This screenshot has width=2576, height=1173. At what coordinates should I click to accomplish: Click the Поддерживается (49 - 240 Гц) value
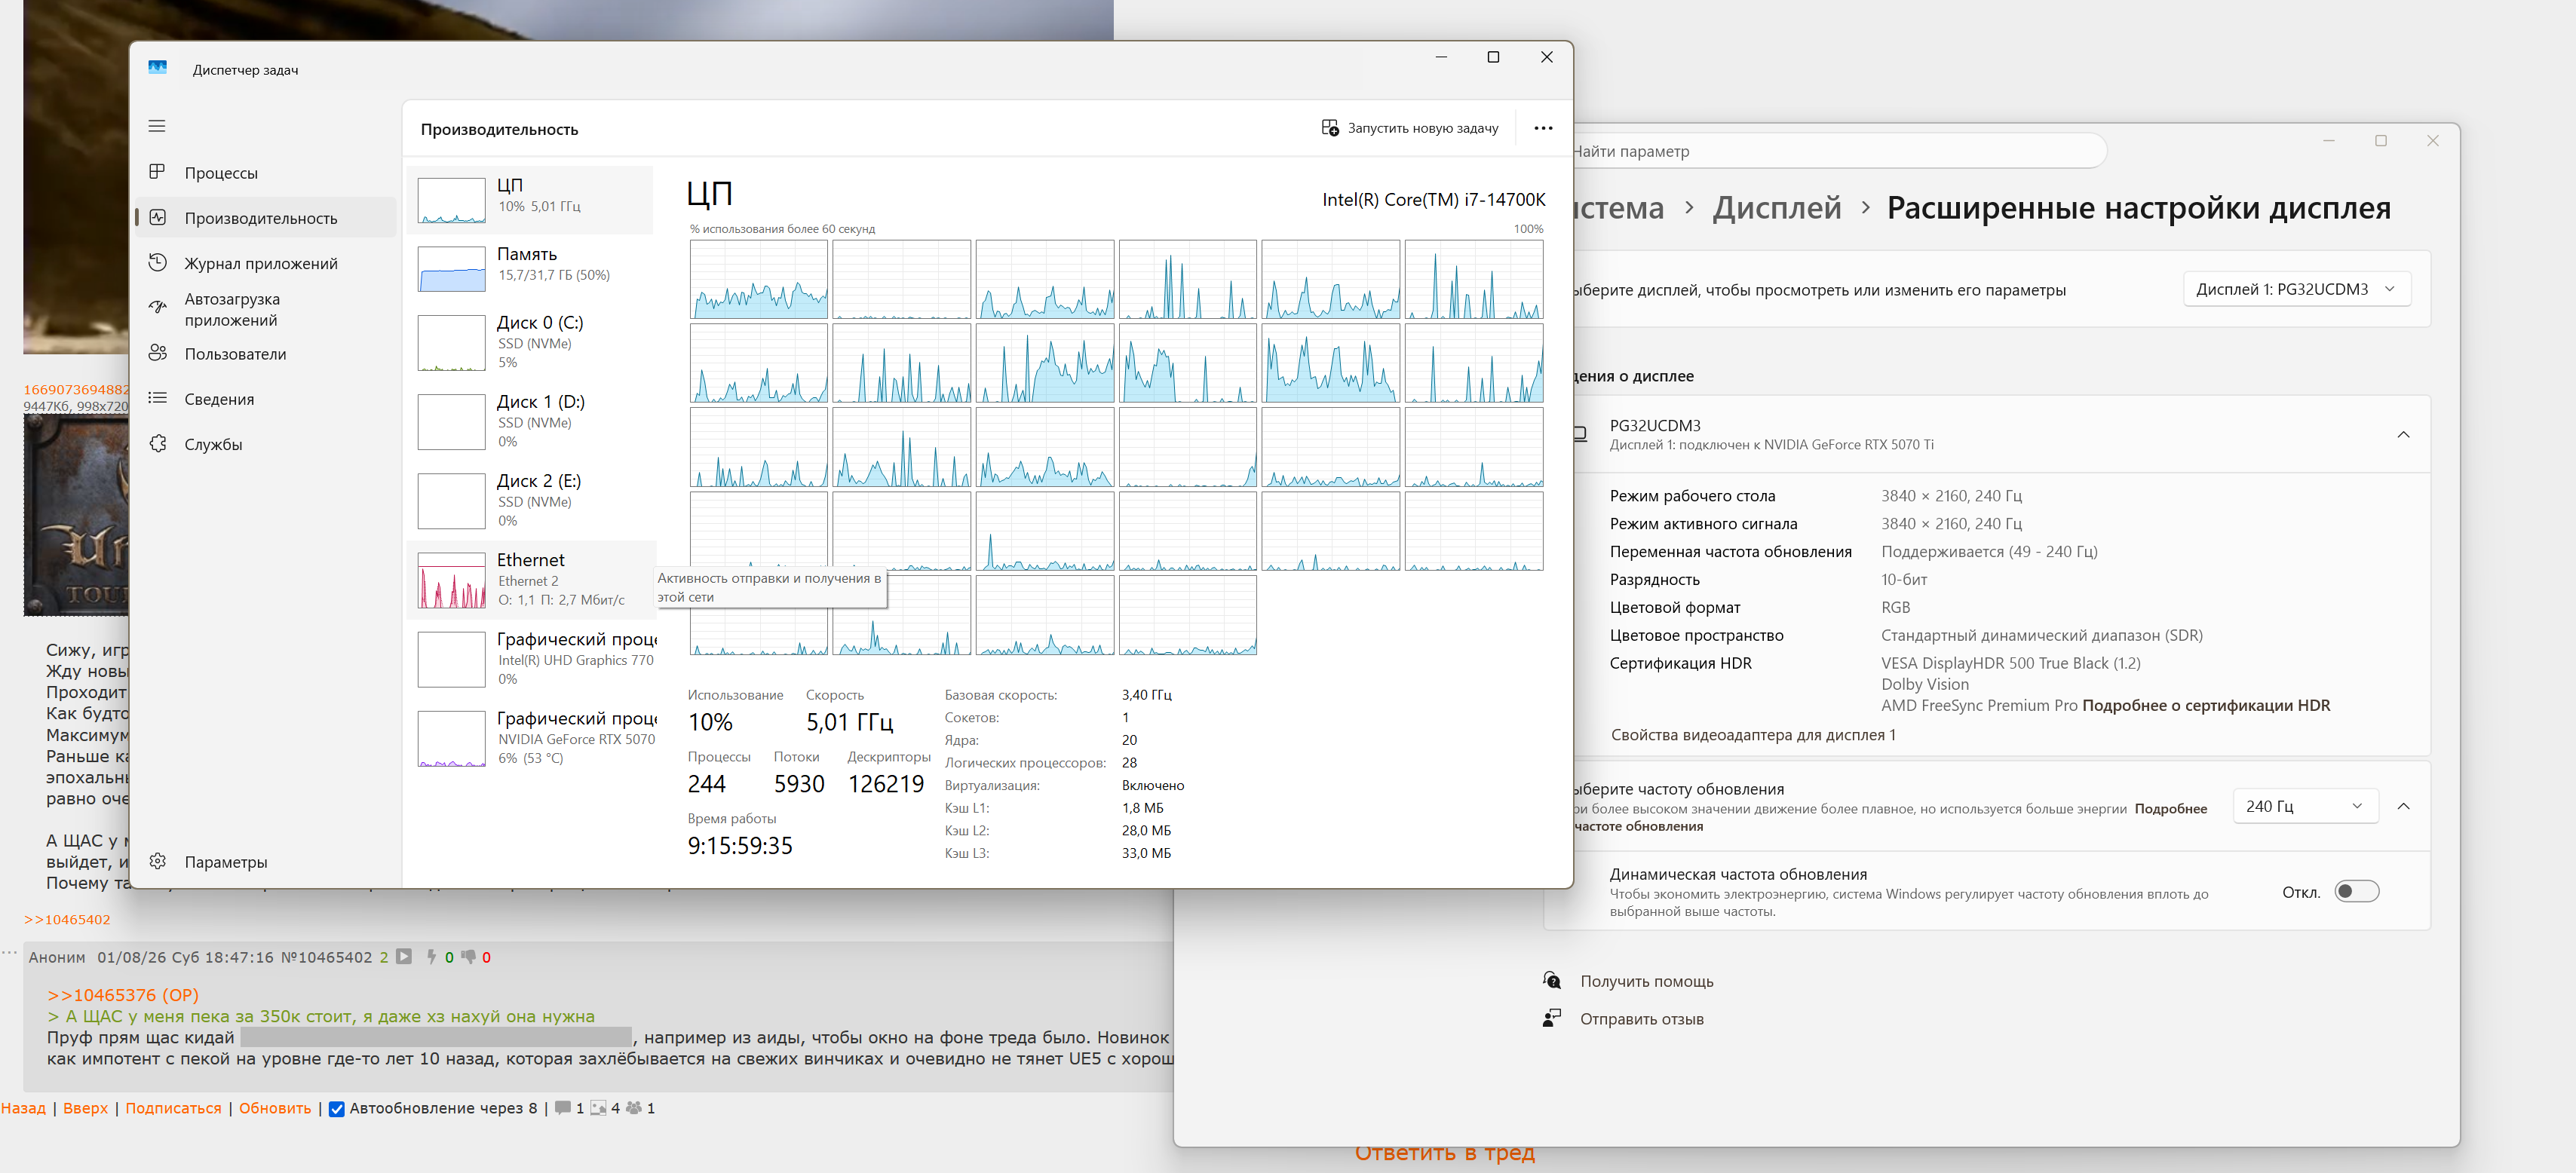(1989, 551)
